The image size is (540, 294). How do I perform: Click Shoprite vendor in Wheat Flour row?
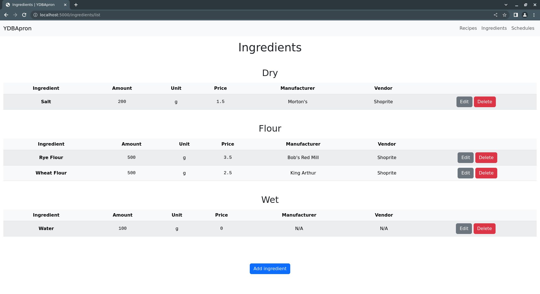tap(387, 173)
